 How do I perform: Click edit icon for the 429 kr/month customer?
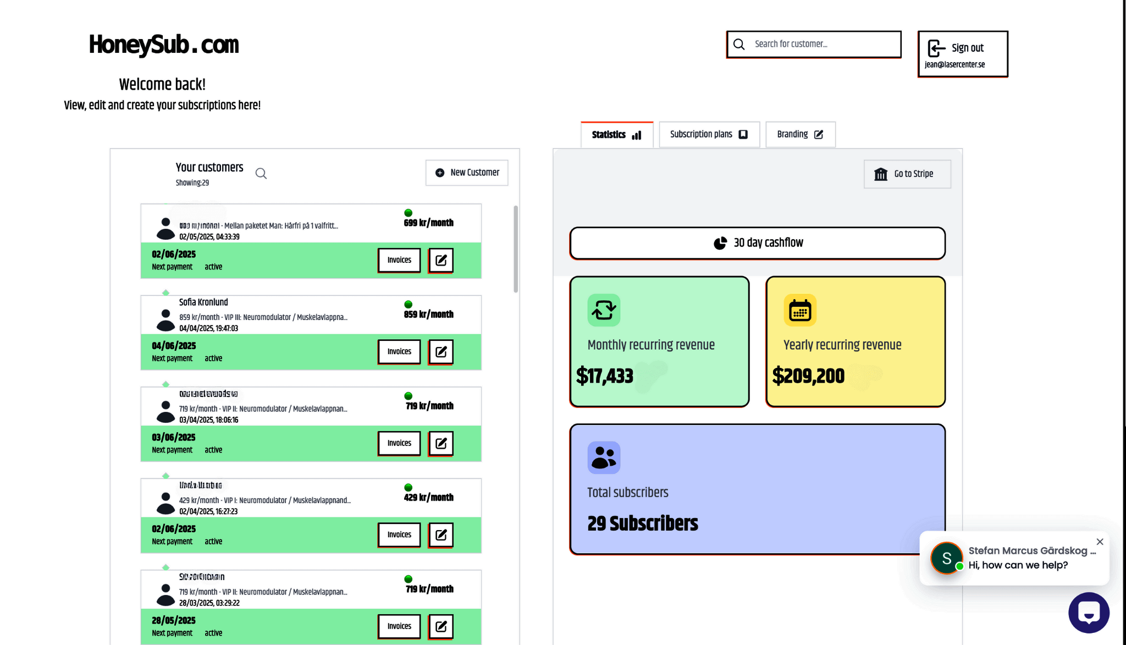coord(441,535)
